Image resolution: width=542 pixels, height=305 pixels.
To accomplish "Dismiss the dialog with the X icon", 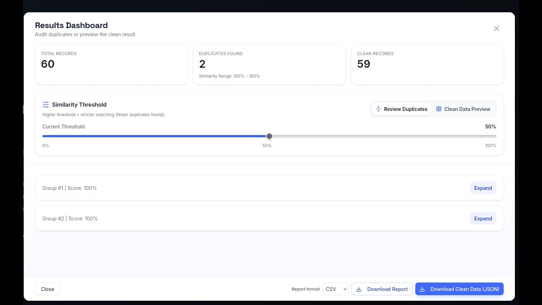I will pos(496,28).
